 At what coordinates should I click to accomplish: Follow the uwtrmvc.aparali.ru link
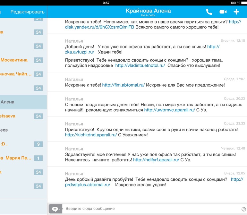point(169,110)
